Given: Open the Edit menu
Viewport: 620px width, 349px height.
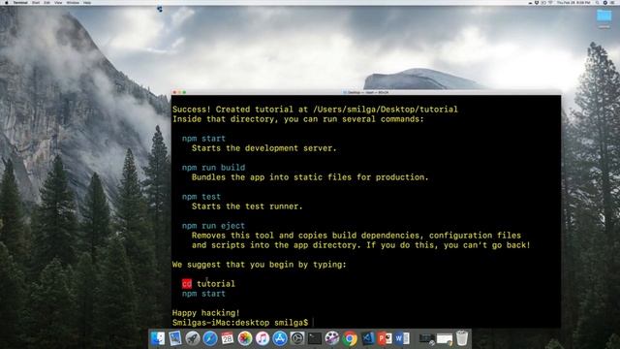Looking at the screenshot, I should pyautogui.click(x=47, y=2).
